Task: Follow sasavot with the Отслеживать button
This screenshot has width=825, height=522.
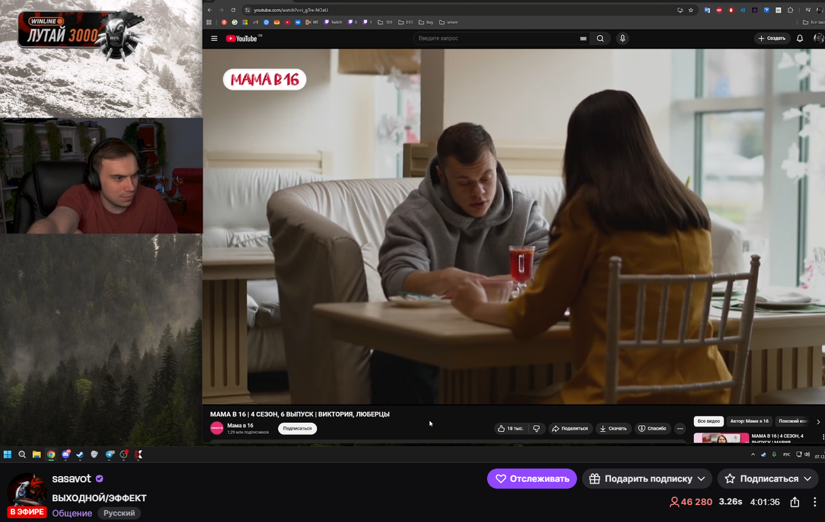Action: click(532, 479)
